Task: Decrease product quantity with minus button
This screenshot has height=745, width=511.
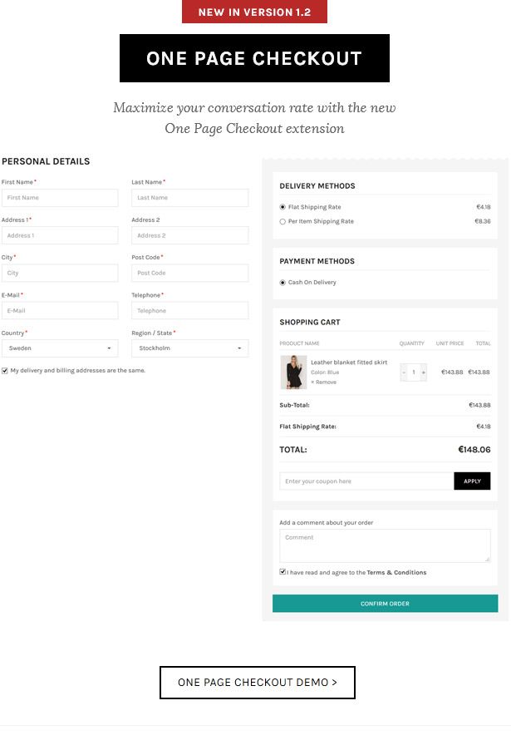Action: pos(404,372)
